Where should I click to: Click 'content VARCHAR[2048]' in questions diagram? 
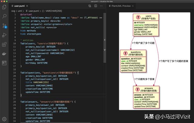click(133, 66)
